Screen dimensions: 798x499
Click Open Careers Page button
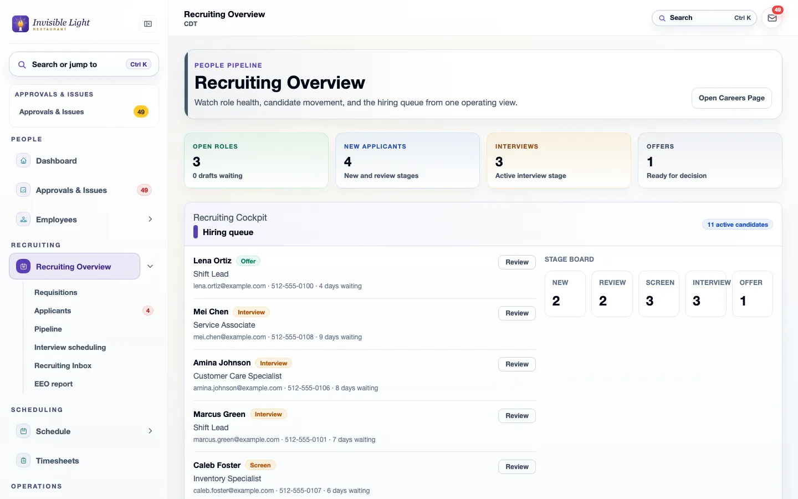click(731, 98)
